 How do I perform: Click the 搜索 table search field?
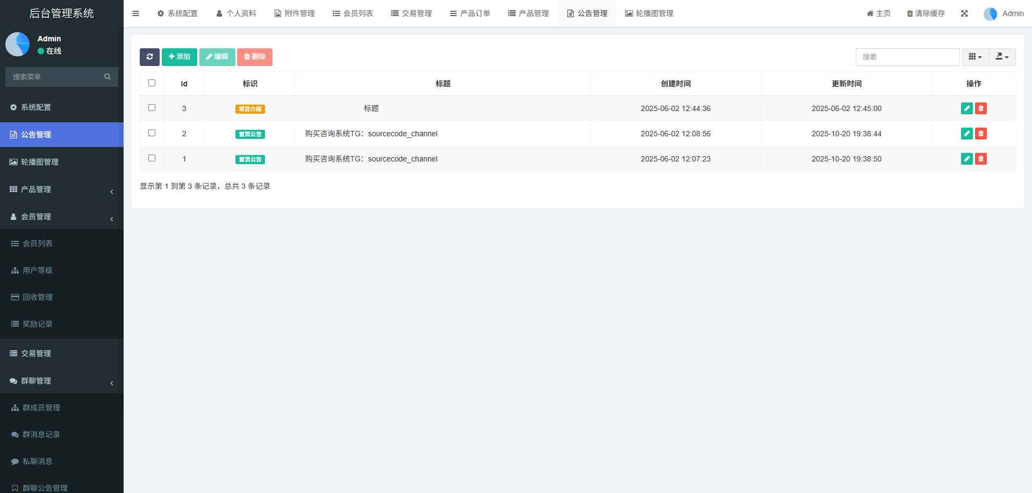point(907,57)
